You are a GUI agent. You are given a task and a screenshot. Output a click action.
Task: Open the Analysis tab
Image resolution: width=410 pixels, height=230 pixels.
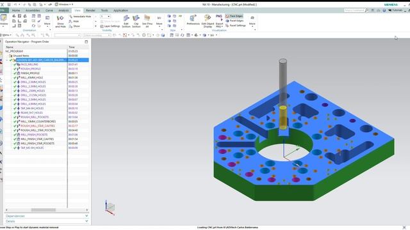click(x=63, y=10)
